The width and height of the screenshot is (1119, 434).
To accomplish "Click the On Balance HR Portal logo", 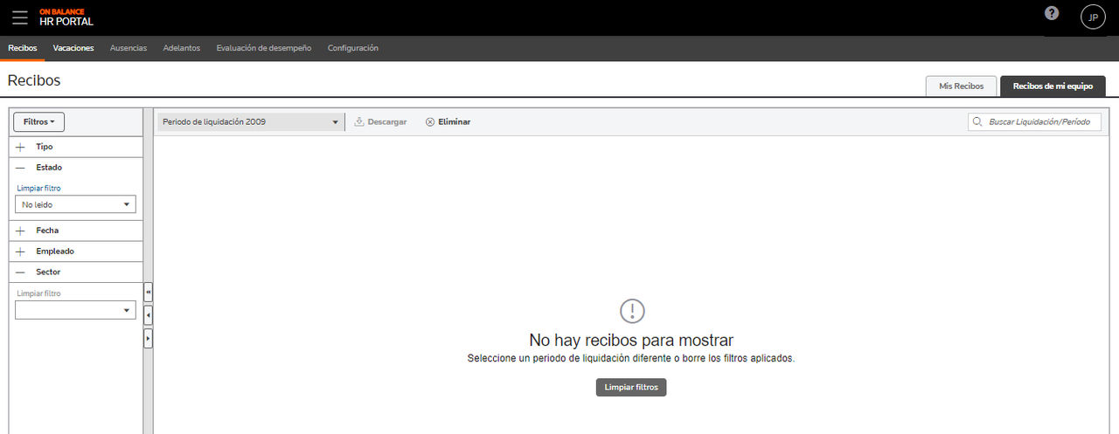I will coord(66,17).
